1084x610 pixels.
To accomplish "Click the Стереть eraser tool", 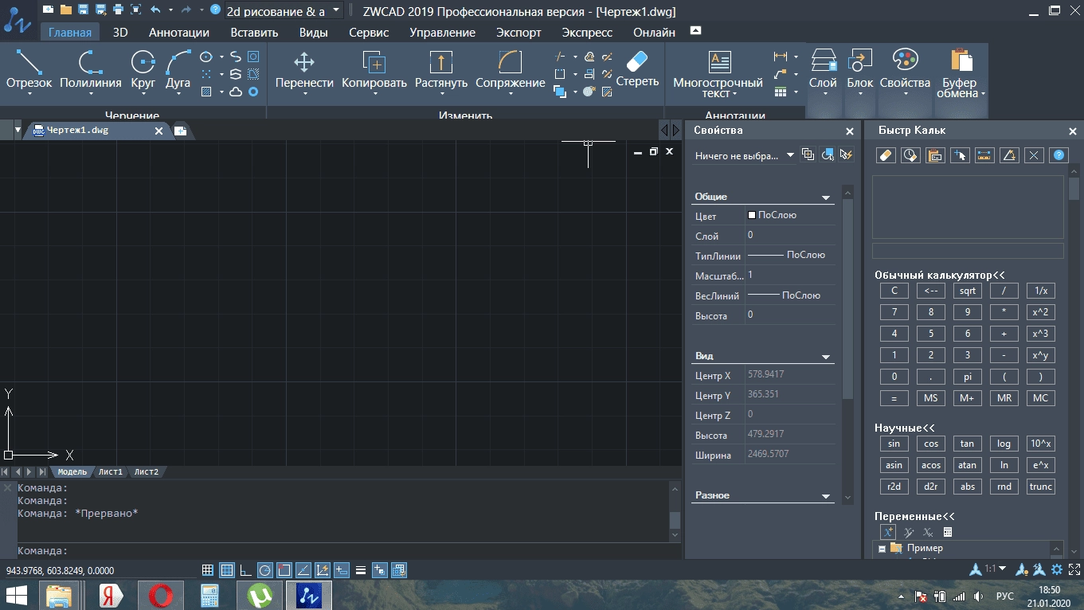I will 637,68.
